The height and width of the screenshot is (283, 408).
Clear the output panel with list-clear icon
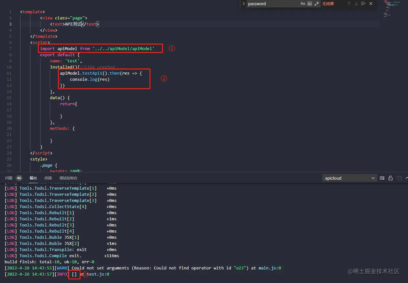click(382, 178)
